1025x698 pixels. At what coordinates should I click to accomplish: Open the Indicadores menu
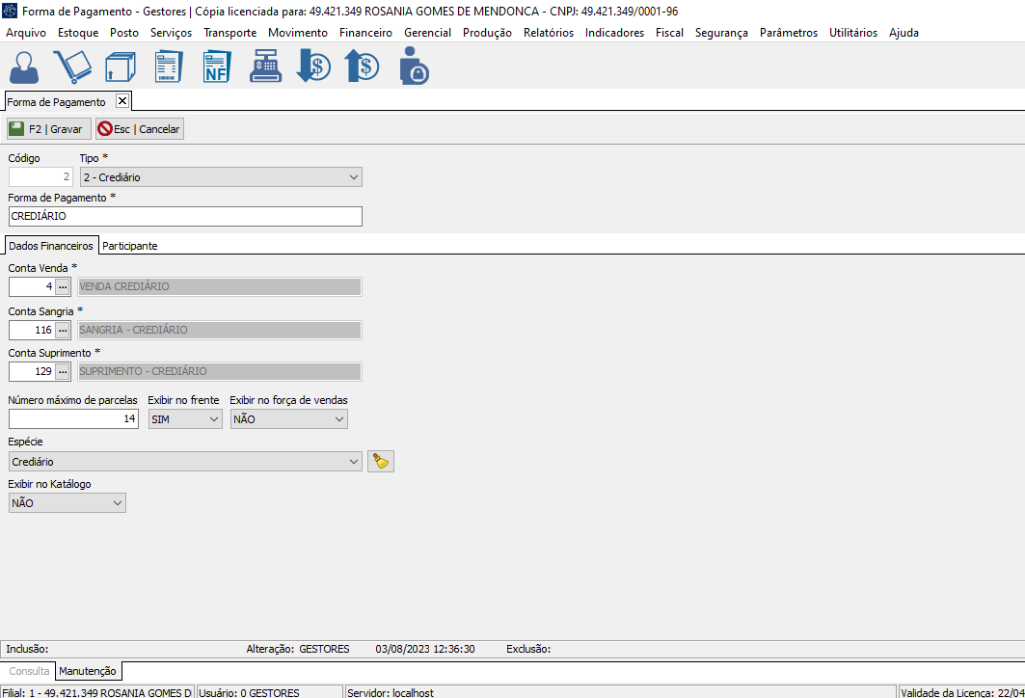614,33
